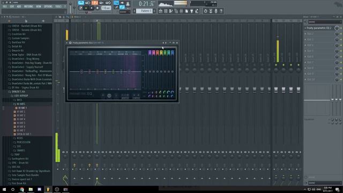Open the Slot 6 arrow menu
The height and width of the screenshot is (193, 343).
pos(305,57)
